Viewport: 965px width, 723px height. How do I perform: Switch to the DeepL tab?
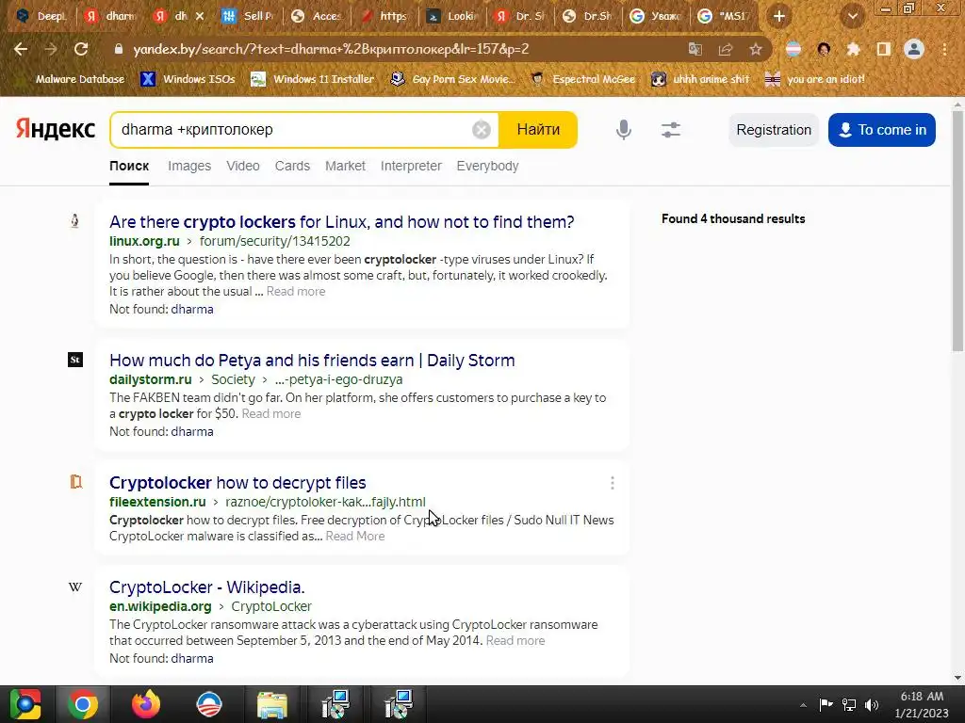41,16
